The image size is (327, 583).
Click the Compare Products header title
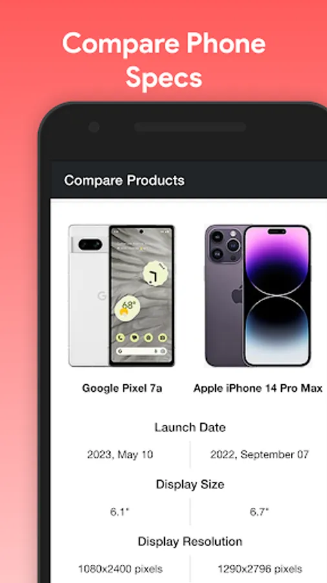[x=124, y=180]
